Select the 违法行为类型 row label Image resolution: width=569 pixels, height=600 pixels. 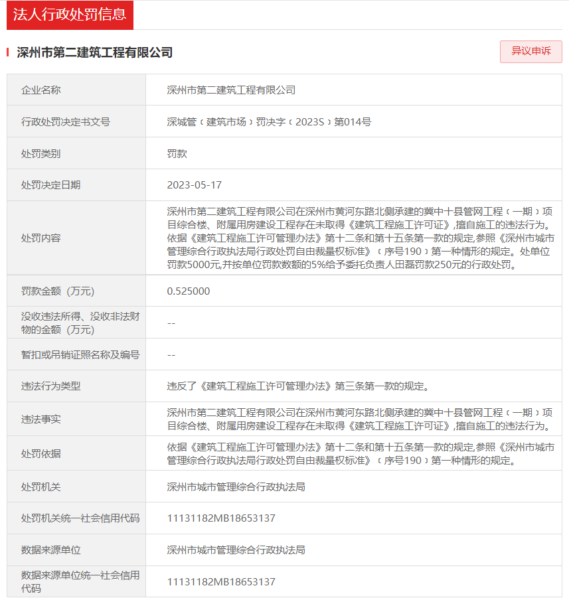click(x=54, y=382)
